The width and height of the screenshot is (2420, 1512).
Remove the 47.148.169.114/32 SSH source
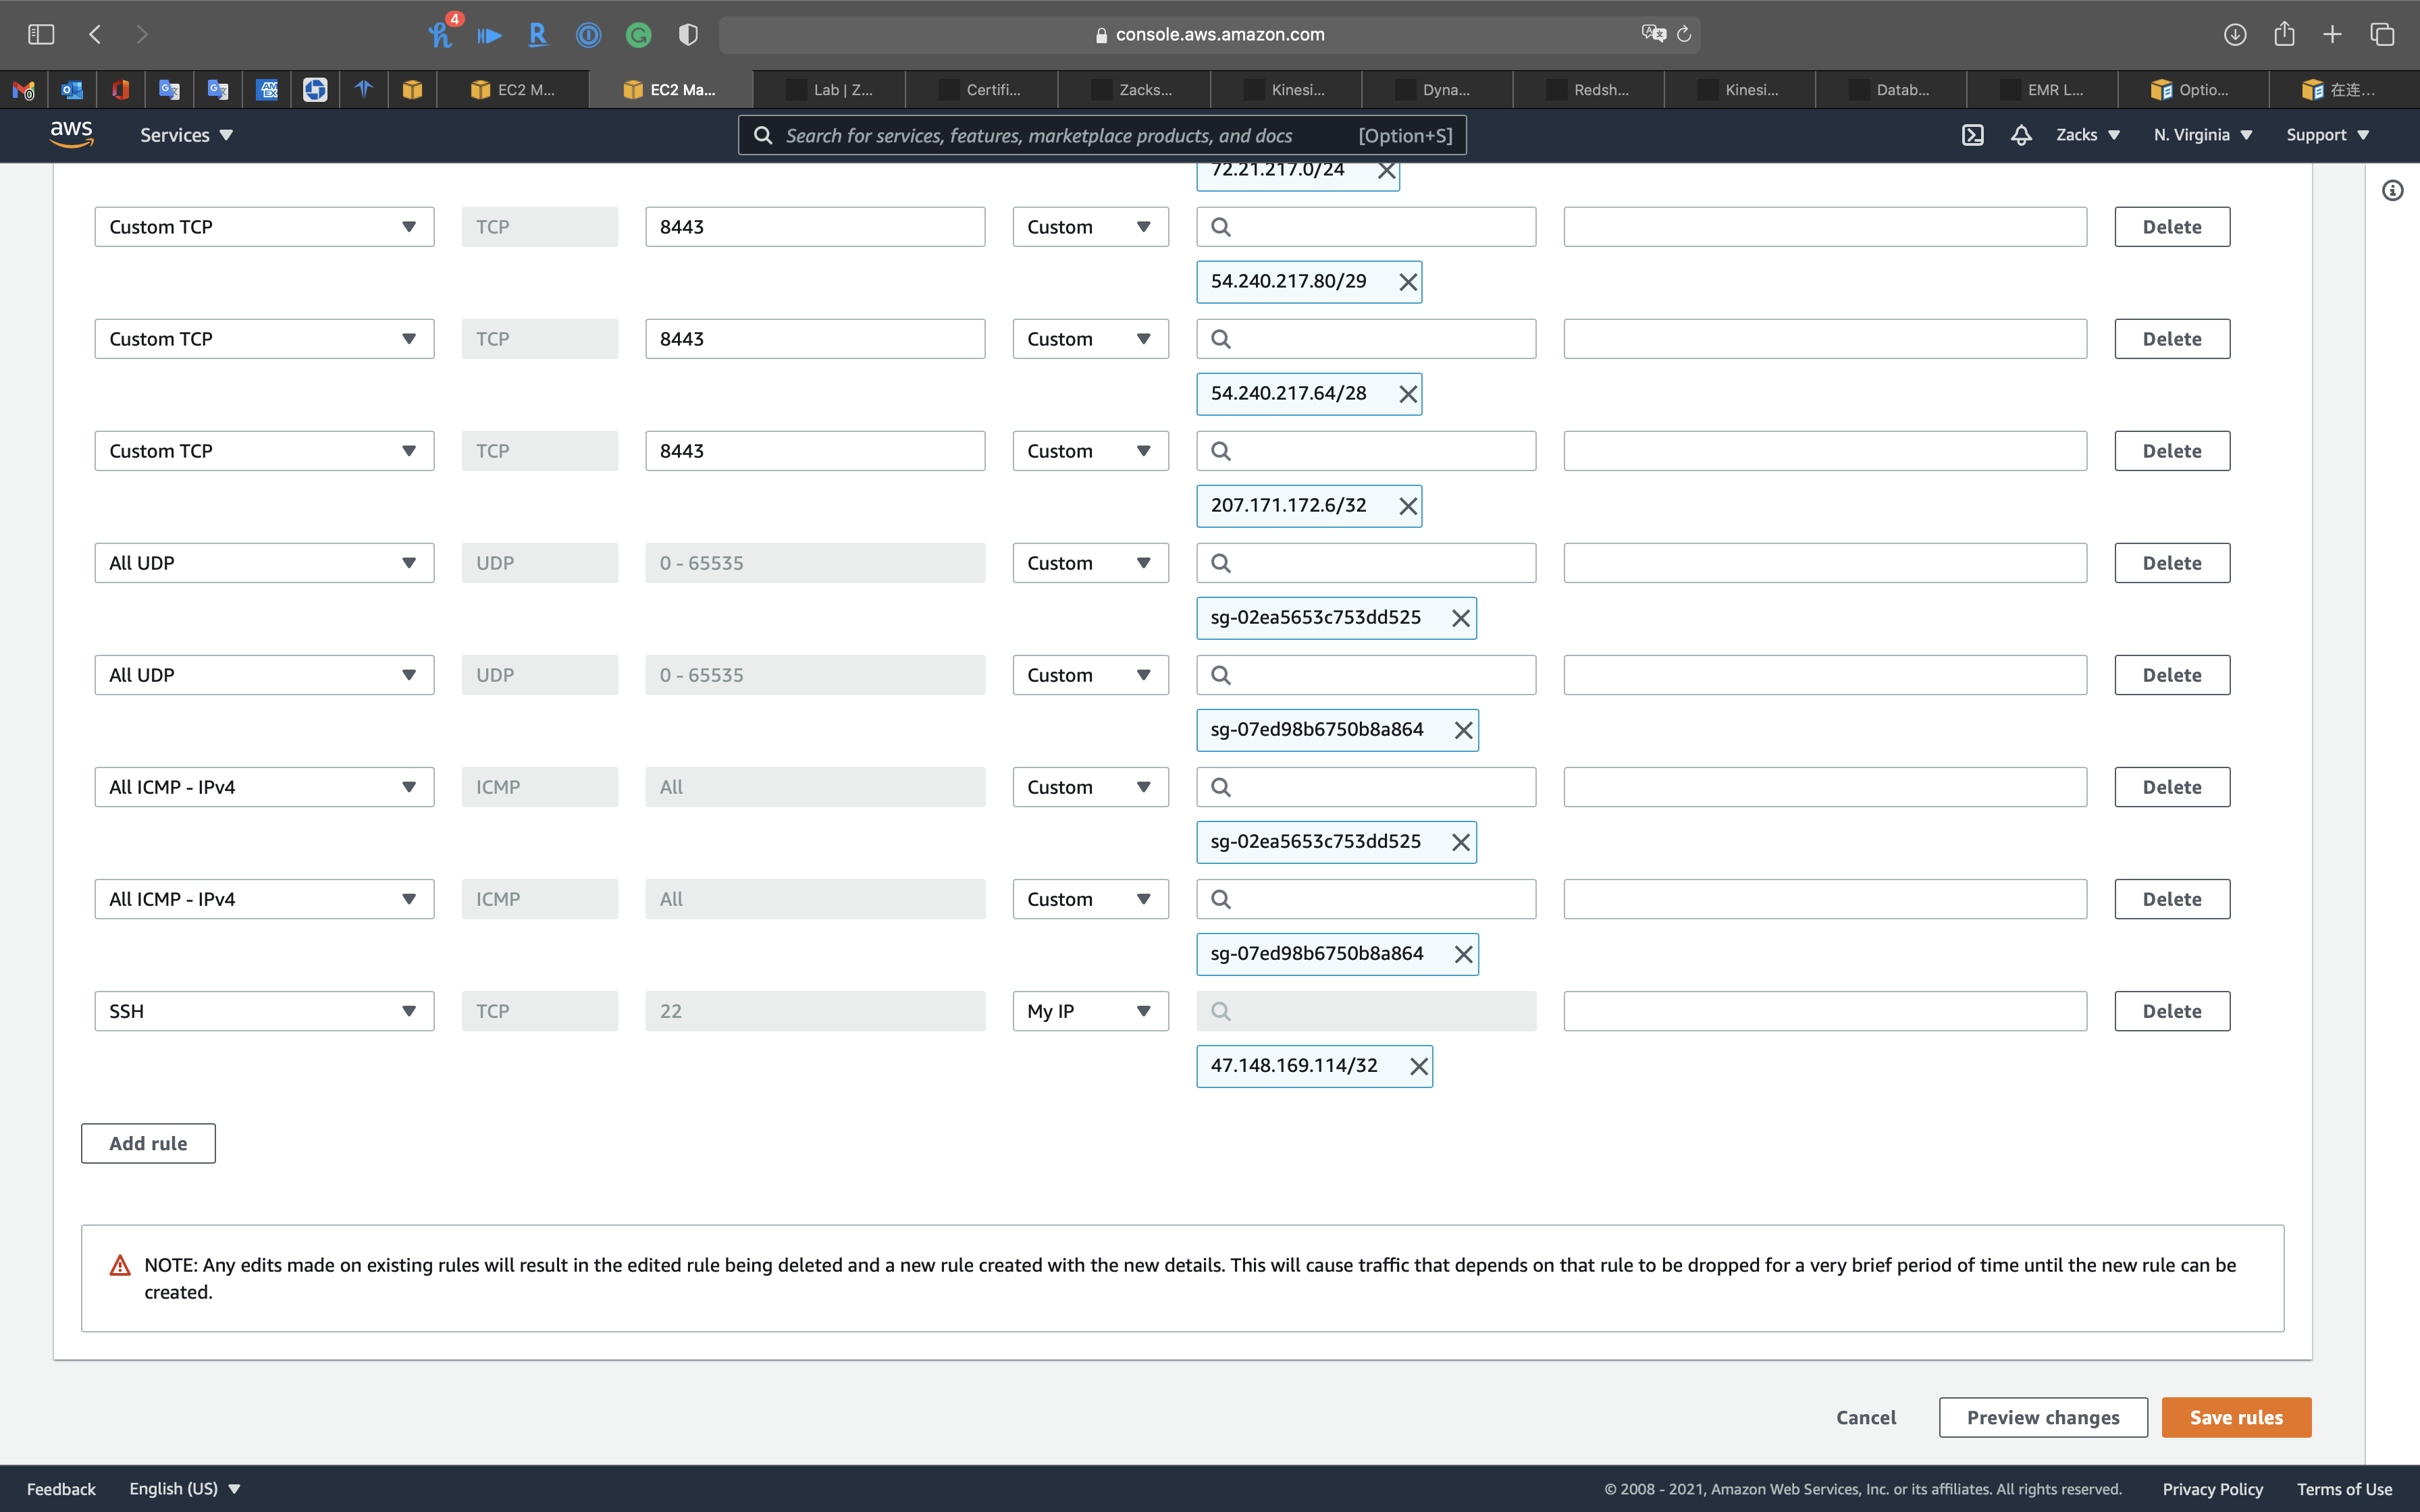(x=1418, y=1066)
